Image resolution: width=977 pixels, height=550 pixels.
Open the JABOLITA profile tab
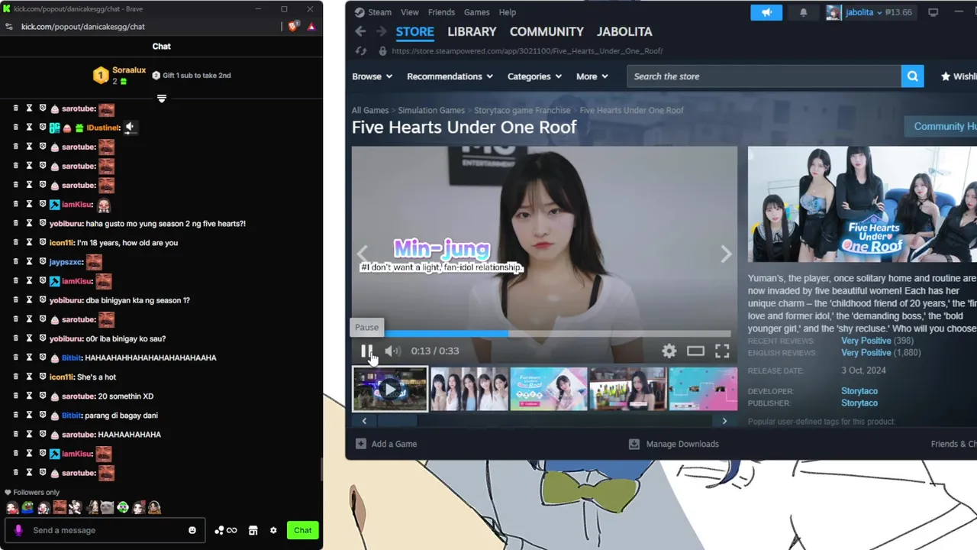pyautogui.click(x=624, y=32)
